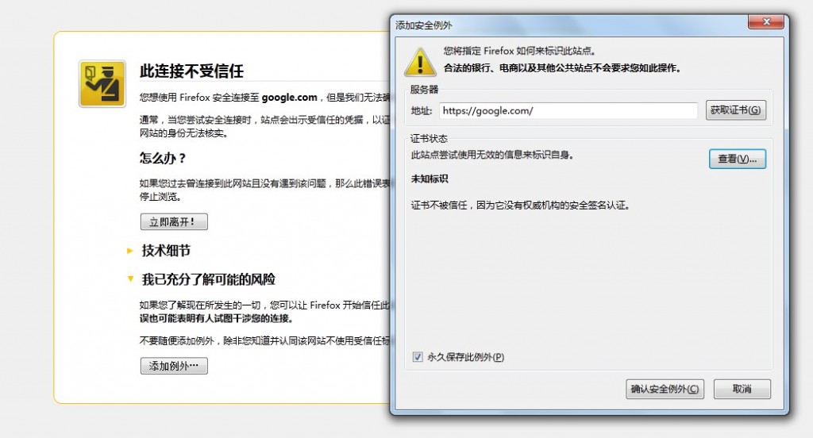Viewport: 813px width, 438px height.
Task: Click the 地址 label in the dialog
Action: click(x=421, y=111)
